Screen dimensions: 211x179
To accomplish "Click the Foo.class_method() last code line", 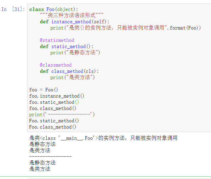I will 53,127.
